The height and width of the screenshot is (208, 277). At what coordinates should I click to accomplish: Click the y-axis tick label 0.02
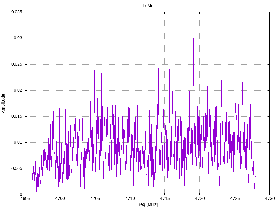pyautogui.click(x=18, y=90)
